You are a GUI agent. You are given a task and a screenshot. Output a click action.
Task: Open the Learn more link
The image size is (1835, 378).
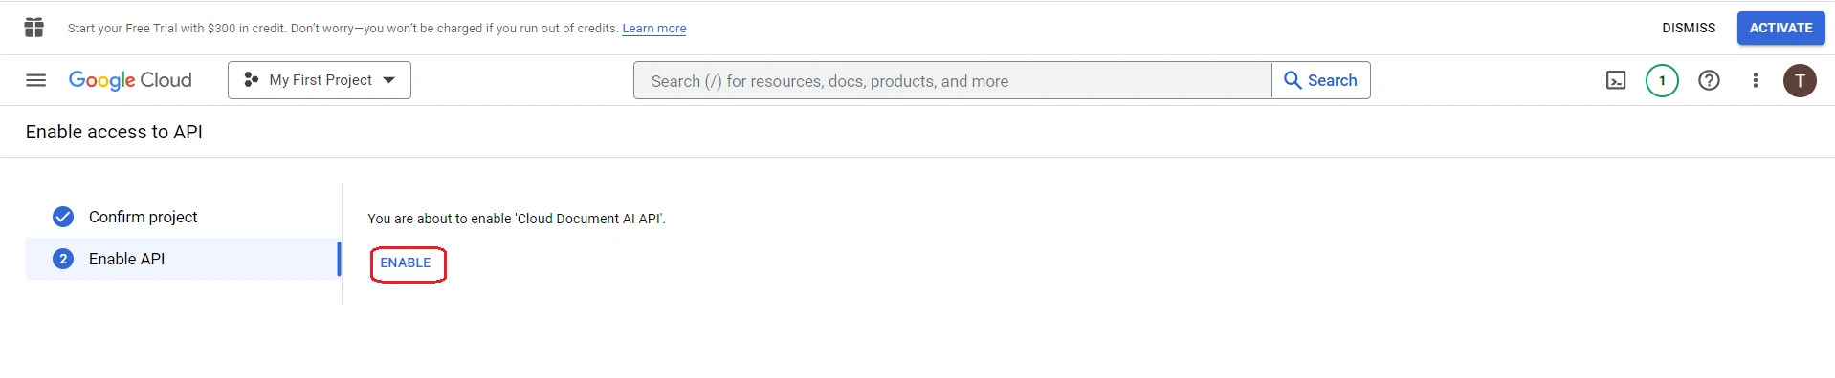click(x=653, y=29)
